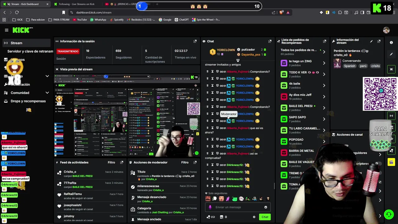
Task: Click the Conversando category label
Action: pyautogui.click(x=352, y=61)
